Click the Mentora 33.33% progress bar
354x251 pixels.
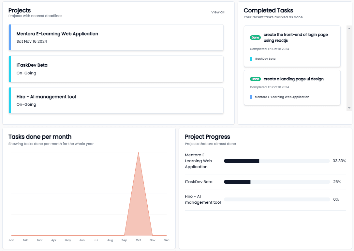point(277,161)
